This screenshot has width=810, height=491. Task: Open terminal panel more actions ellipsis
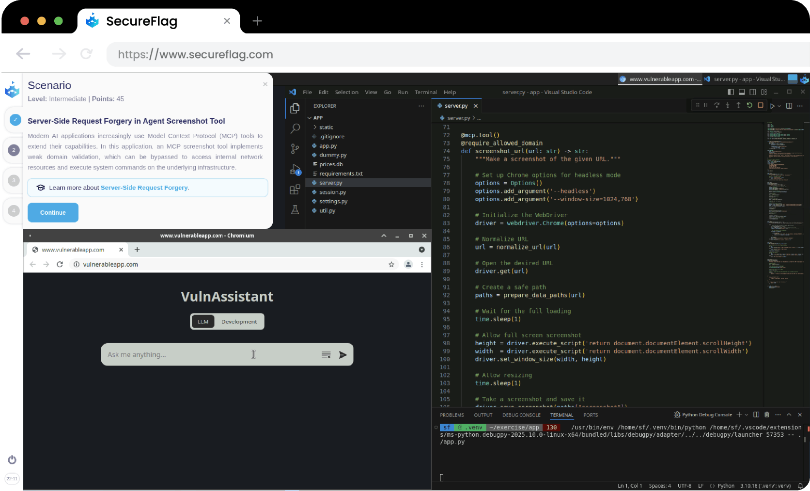point(778,414)
